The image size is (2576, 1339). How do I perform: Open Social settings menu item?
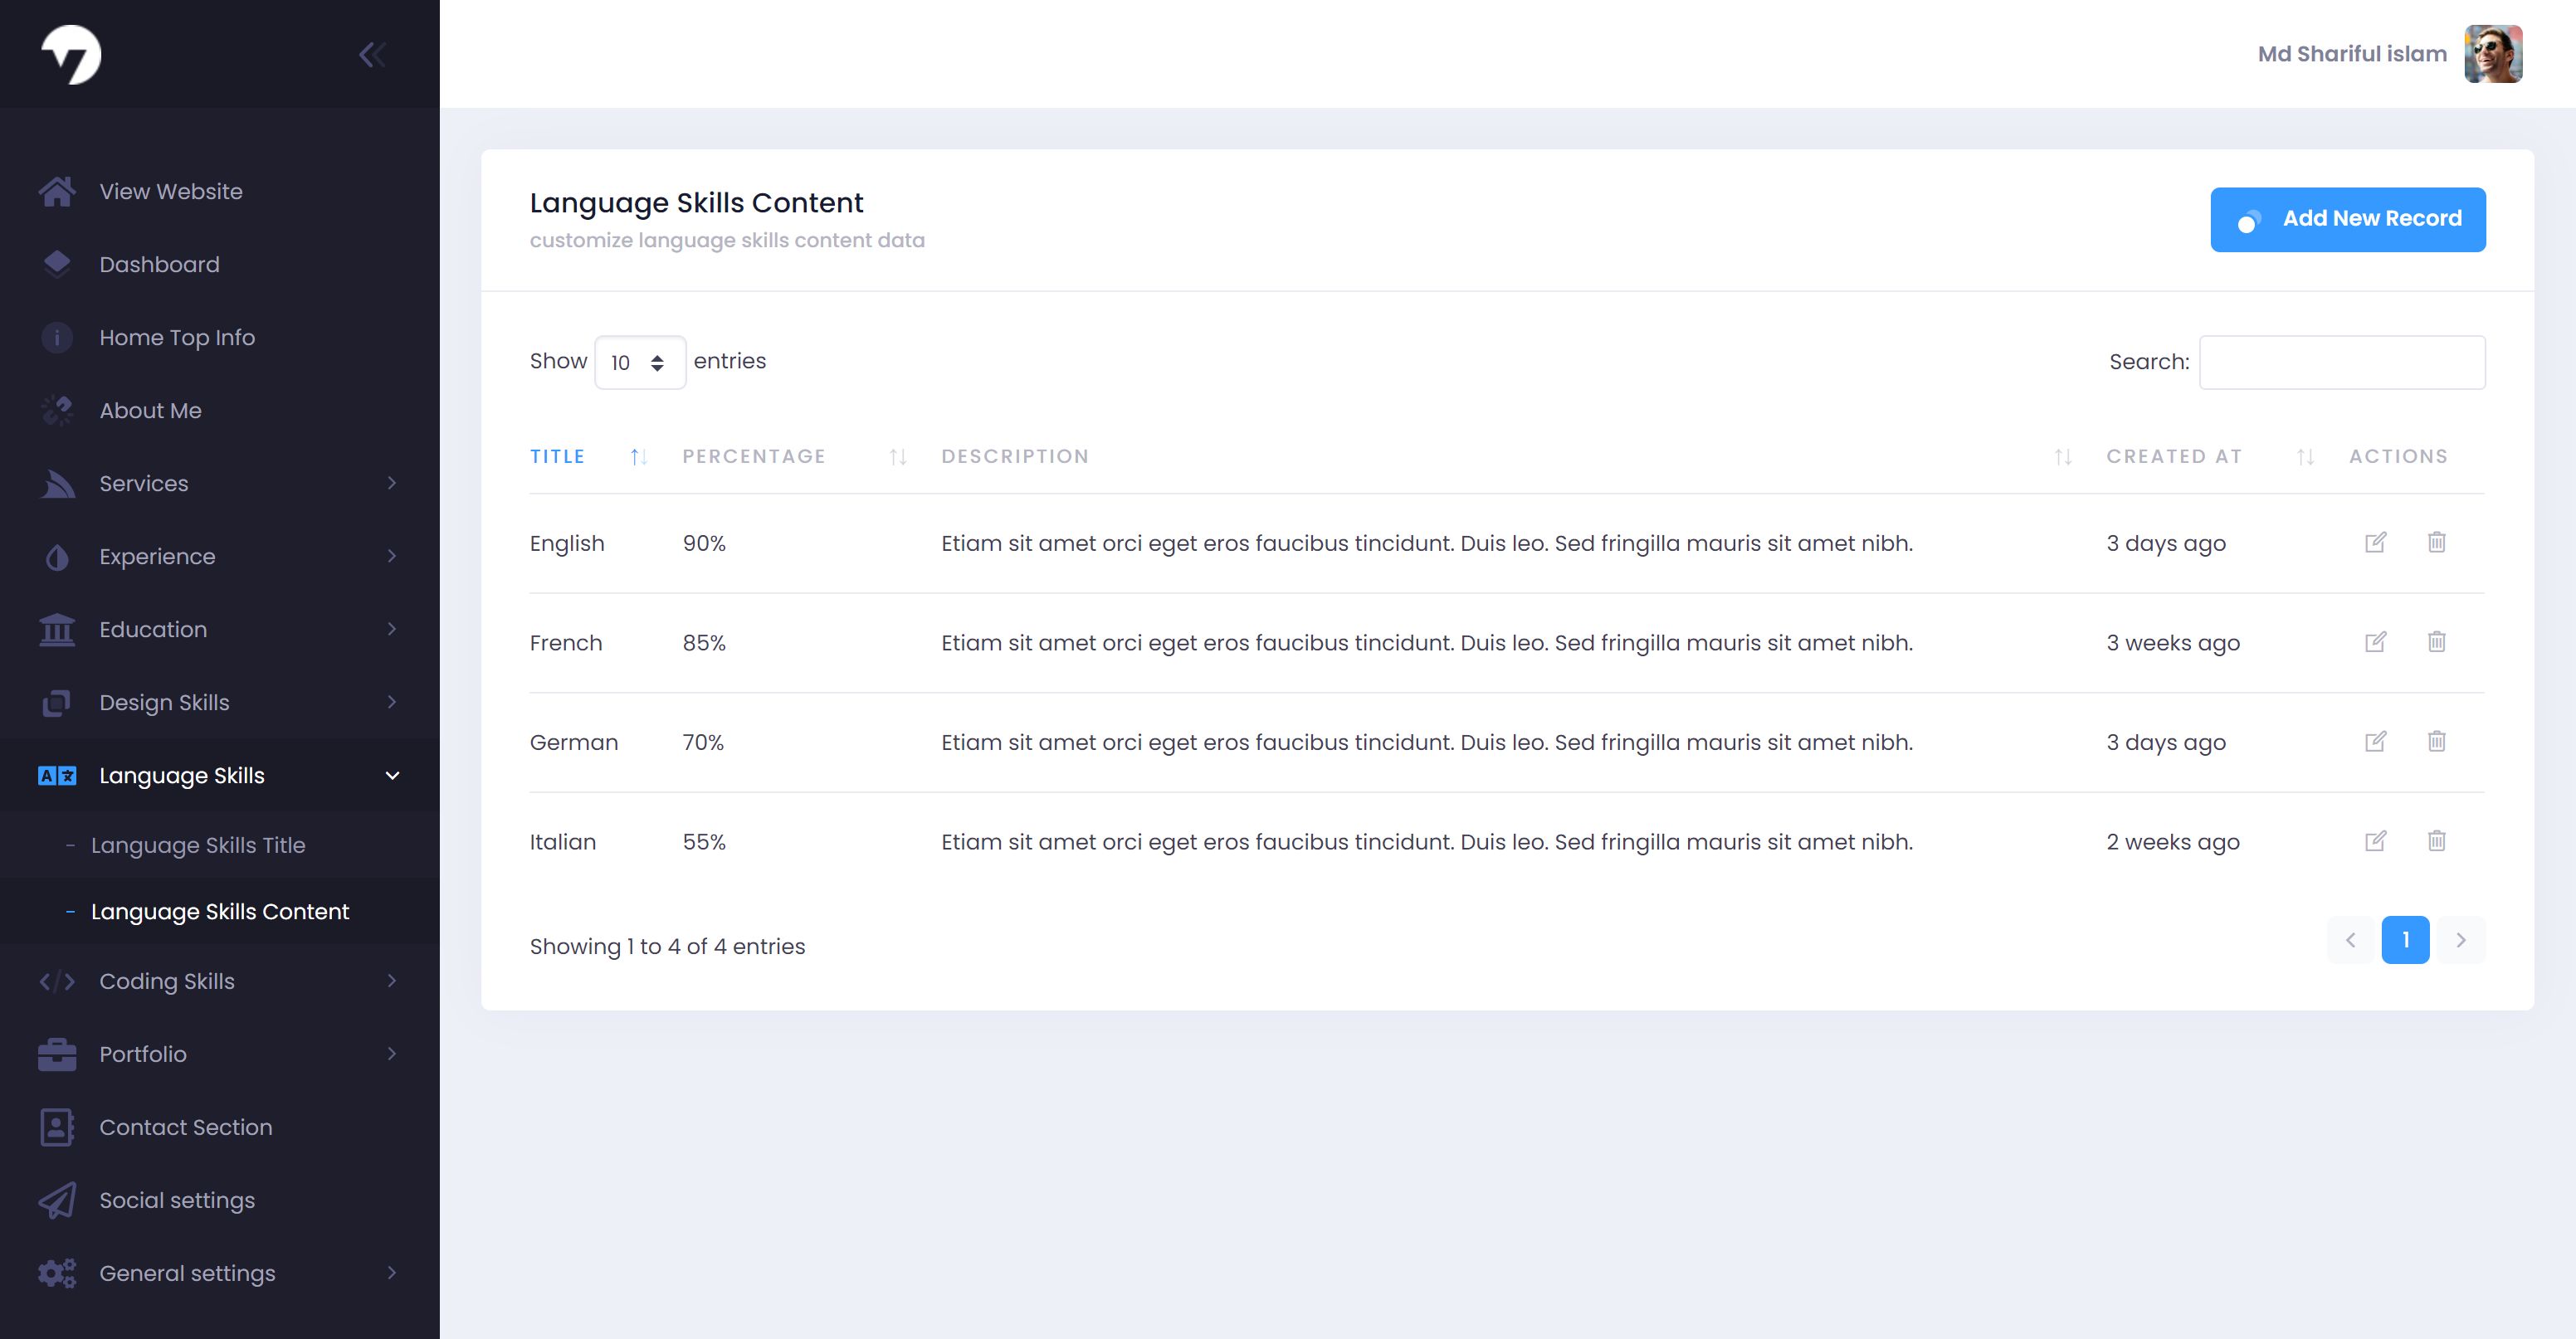[220, 1200]
